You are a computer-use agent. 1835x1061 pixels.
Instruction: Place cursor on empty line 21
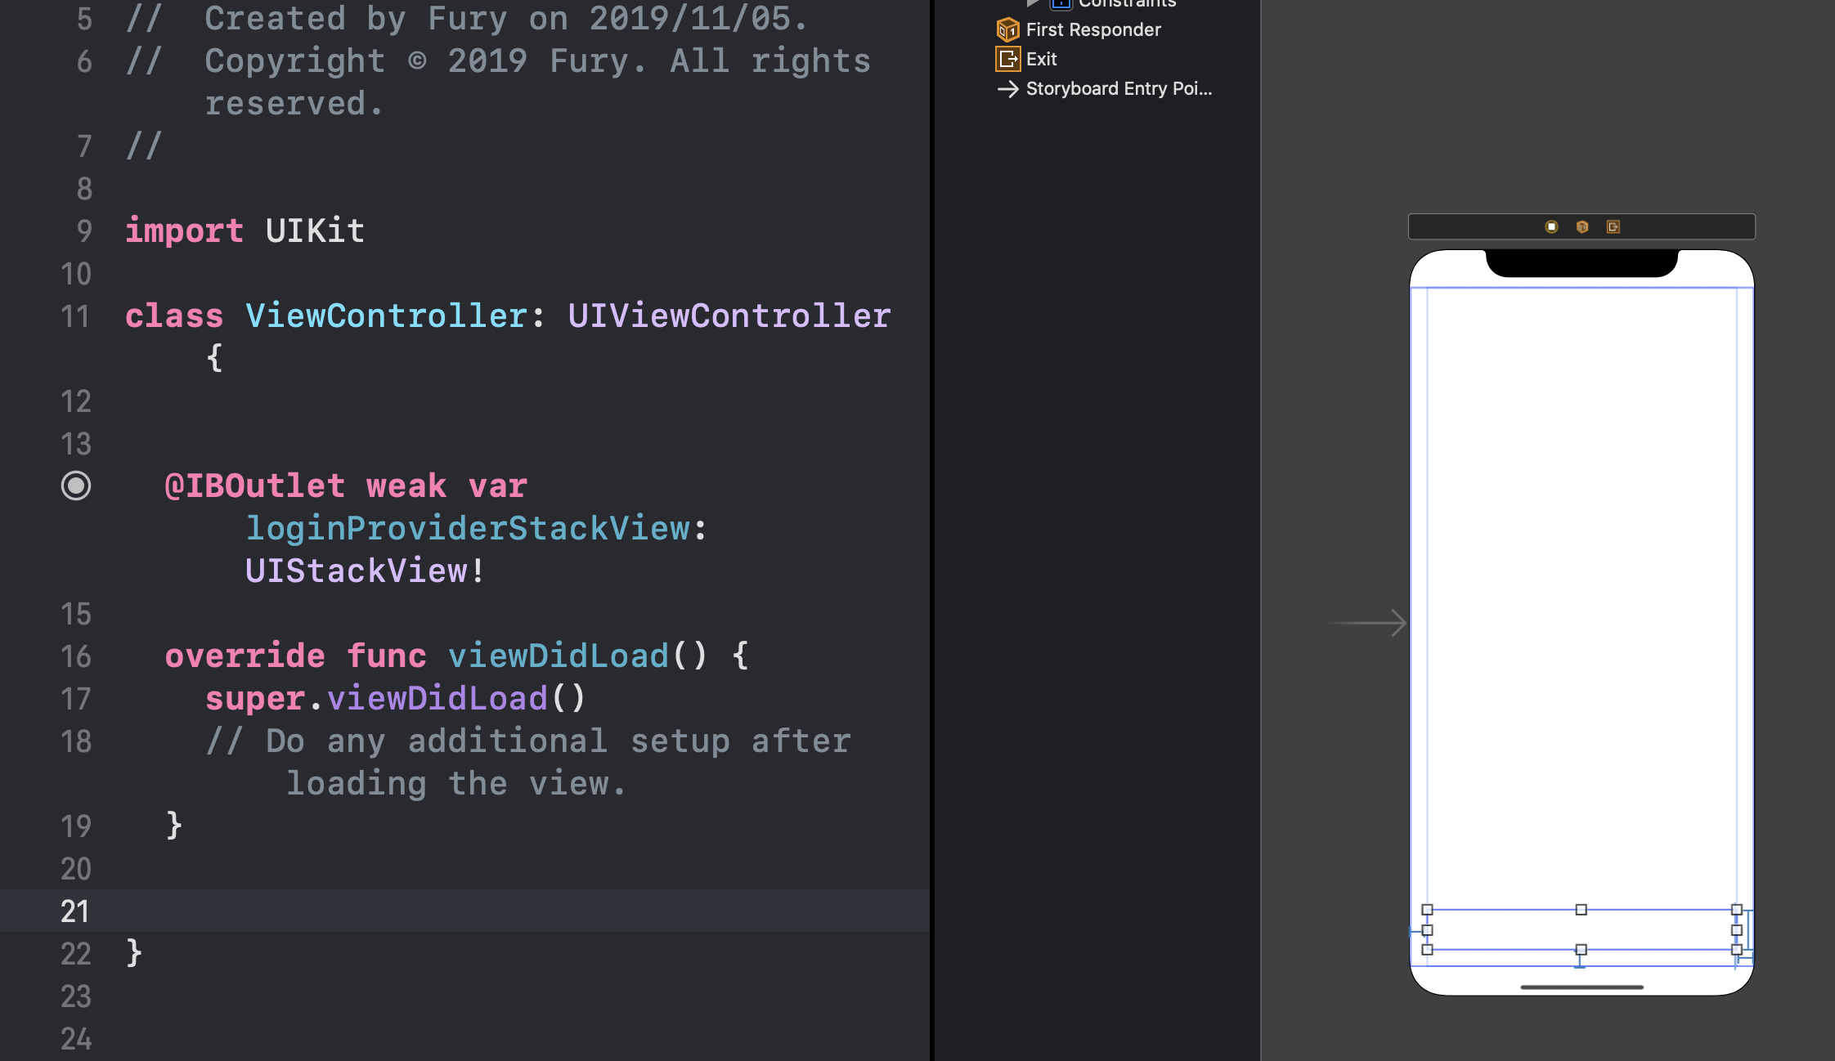491,911
